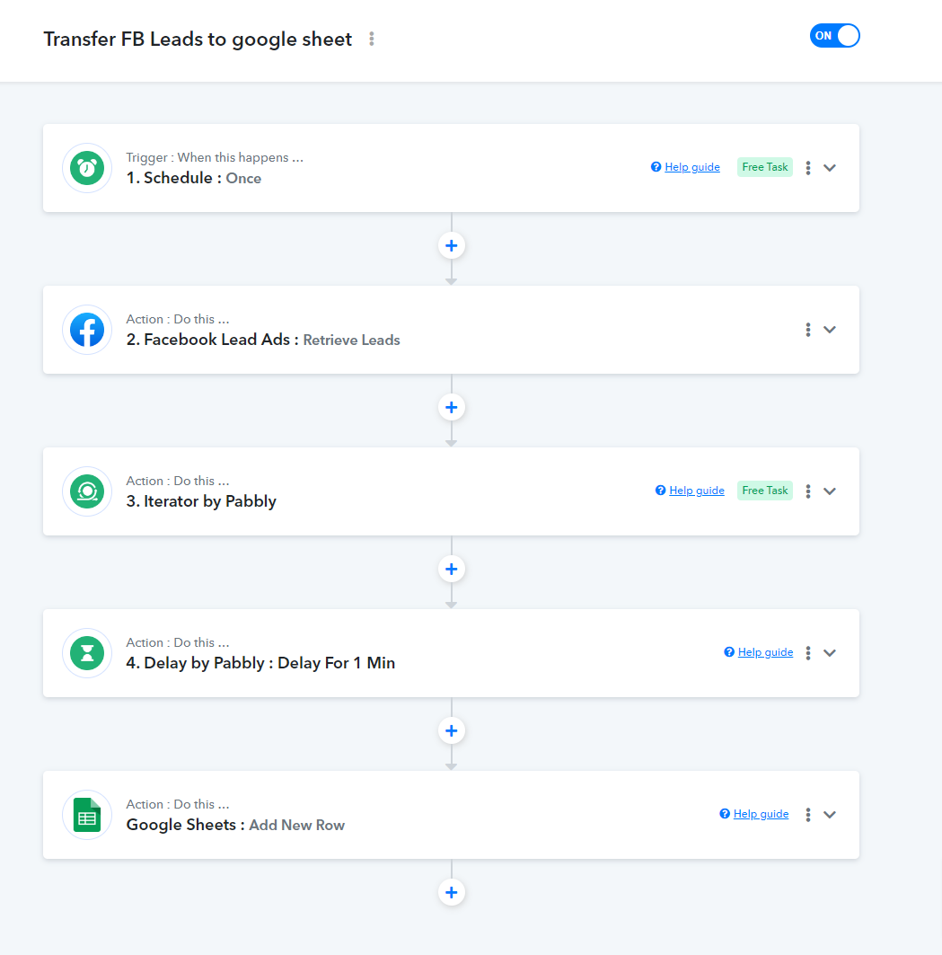942x955 pixels.
Task: Expand the Google Sheets step chevron
Action: (830, 814)
